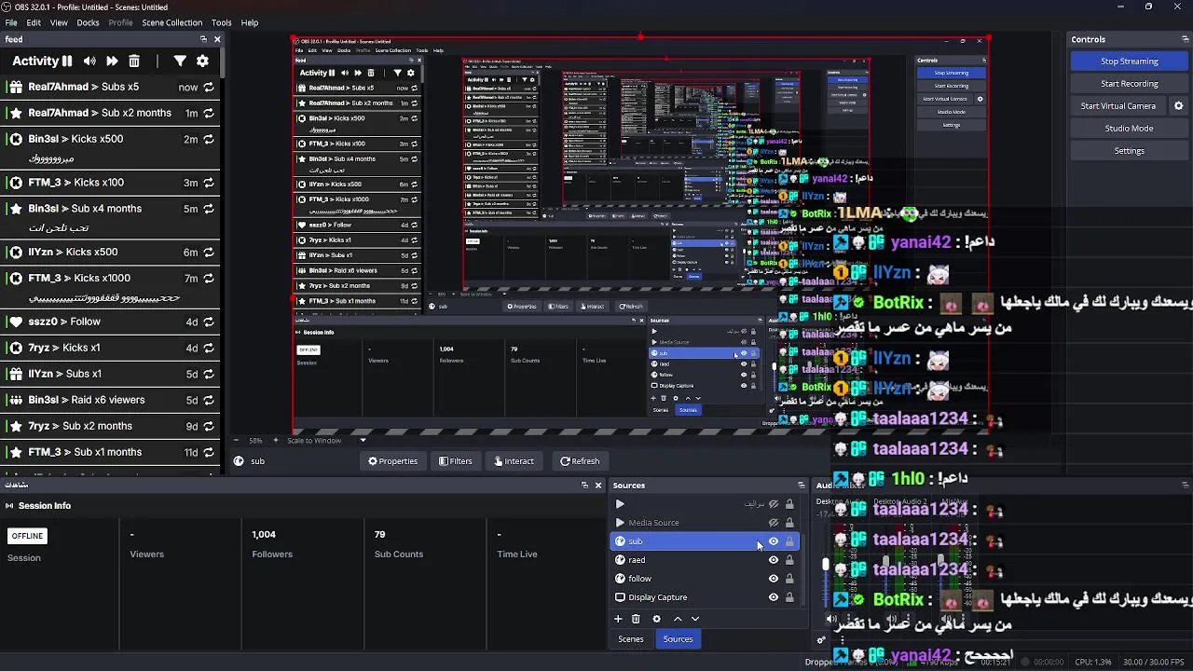Open the Scene Collection menu

(x=171, y=22)
